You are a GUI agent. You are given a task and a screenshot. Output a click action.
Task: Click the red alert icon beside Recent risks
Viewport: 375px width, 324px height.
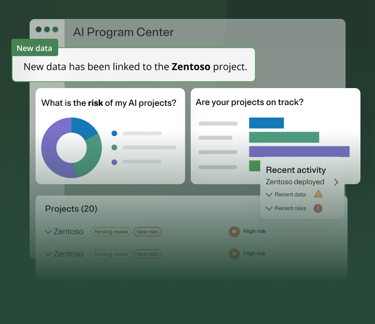coord(318,208)
